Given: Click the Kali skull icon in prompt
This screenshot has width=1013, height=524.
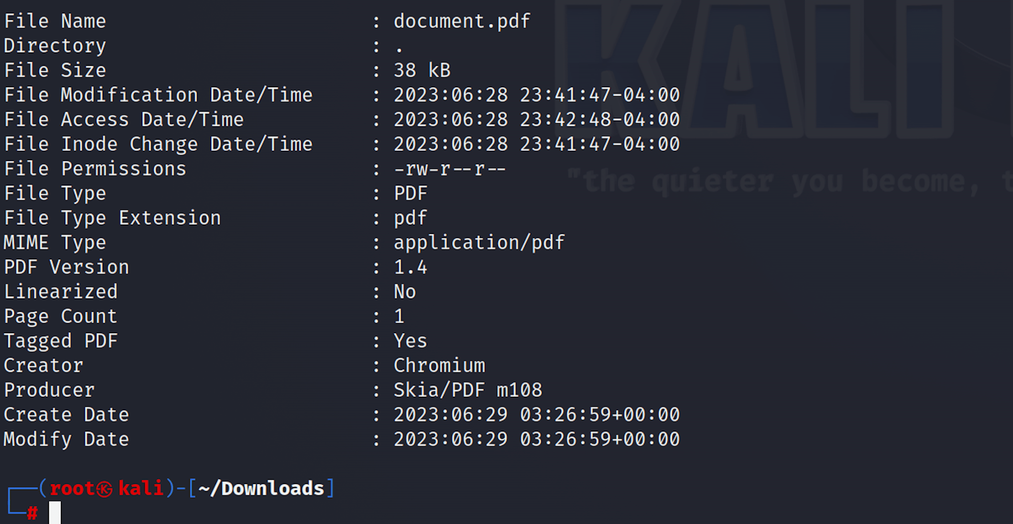Looking at the screenshot, I should [x=105, y=489].
